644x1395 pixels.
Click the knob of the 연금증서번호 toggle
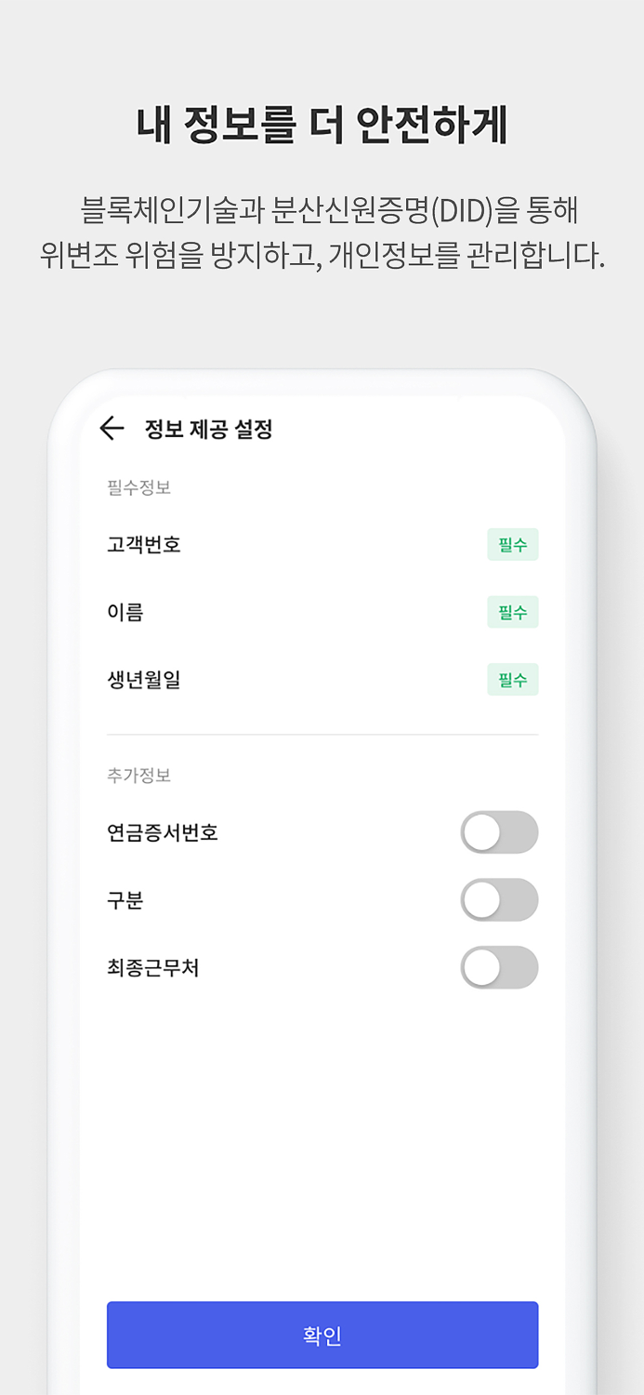480,831
